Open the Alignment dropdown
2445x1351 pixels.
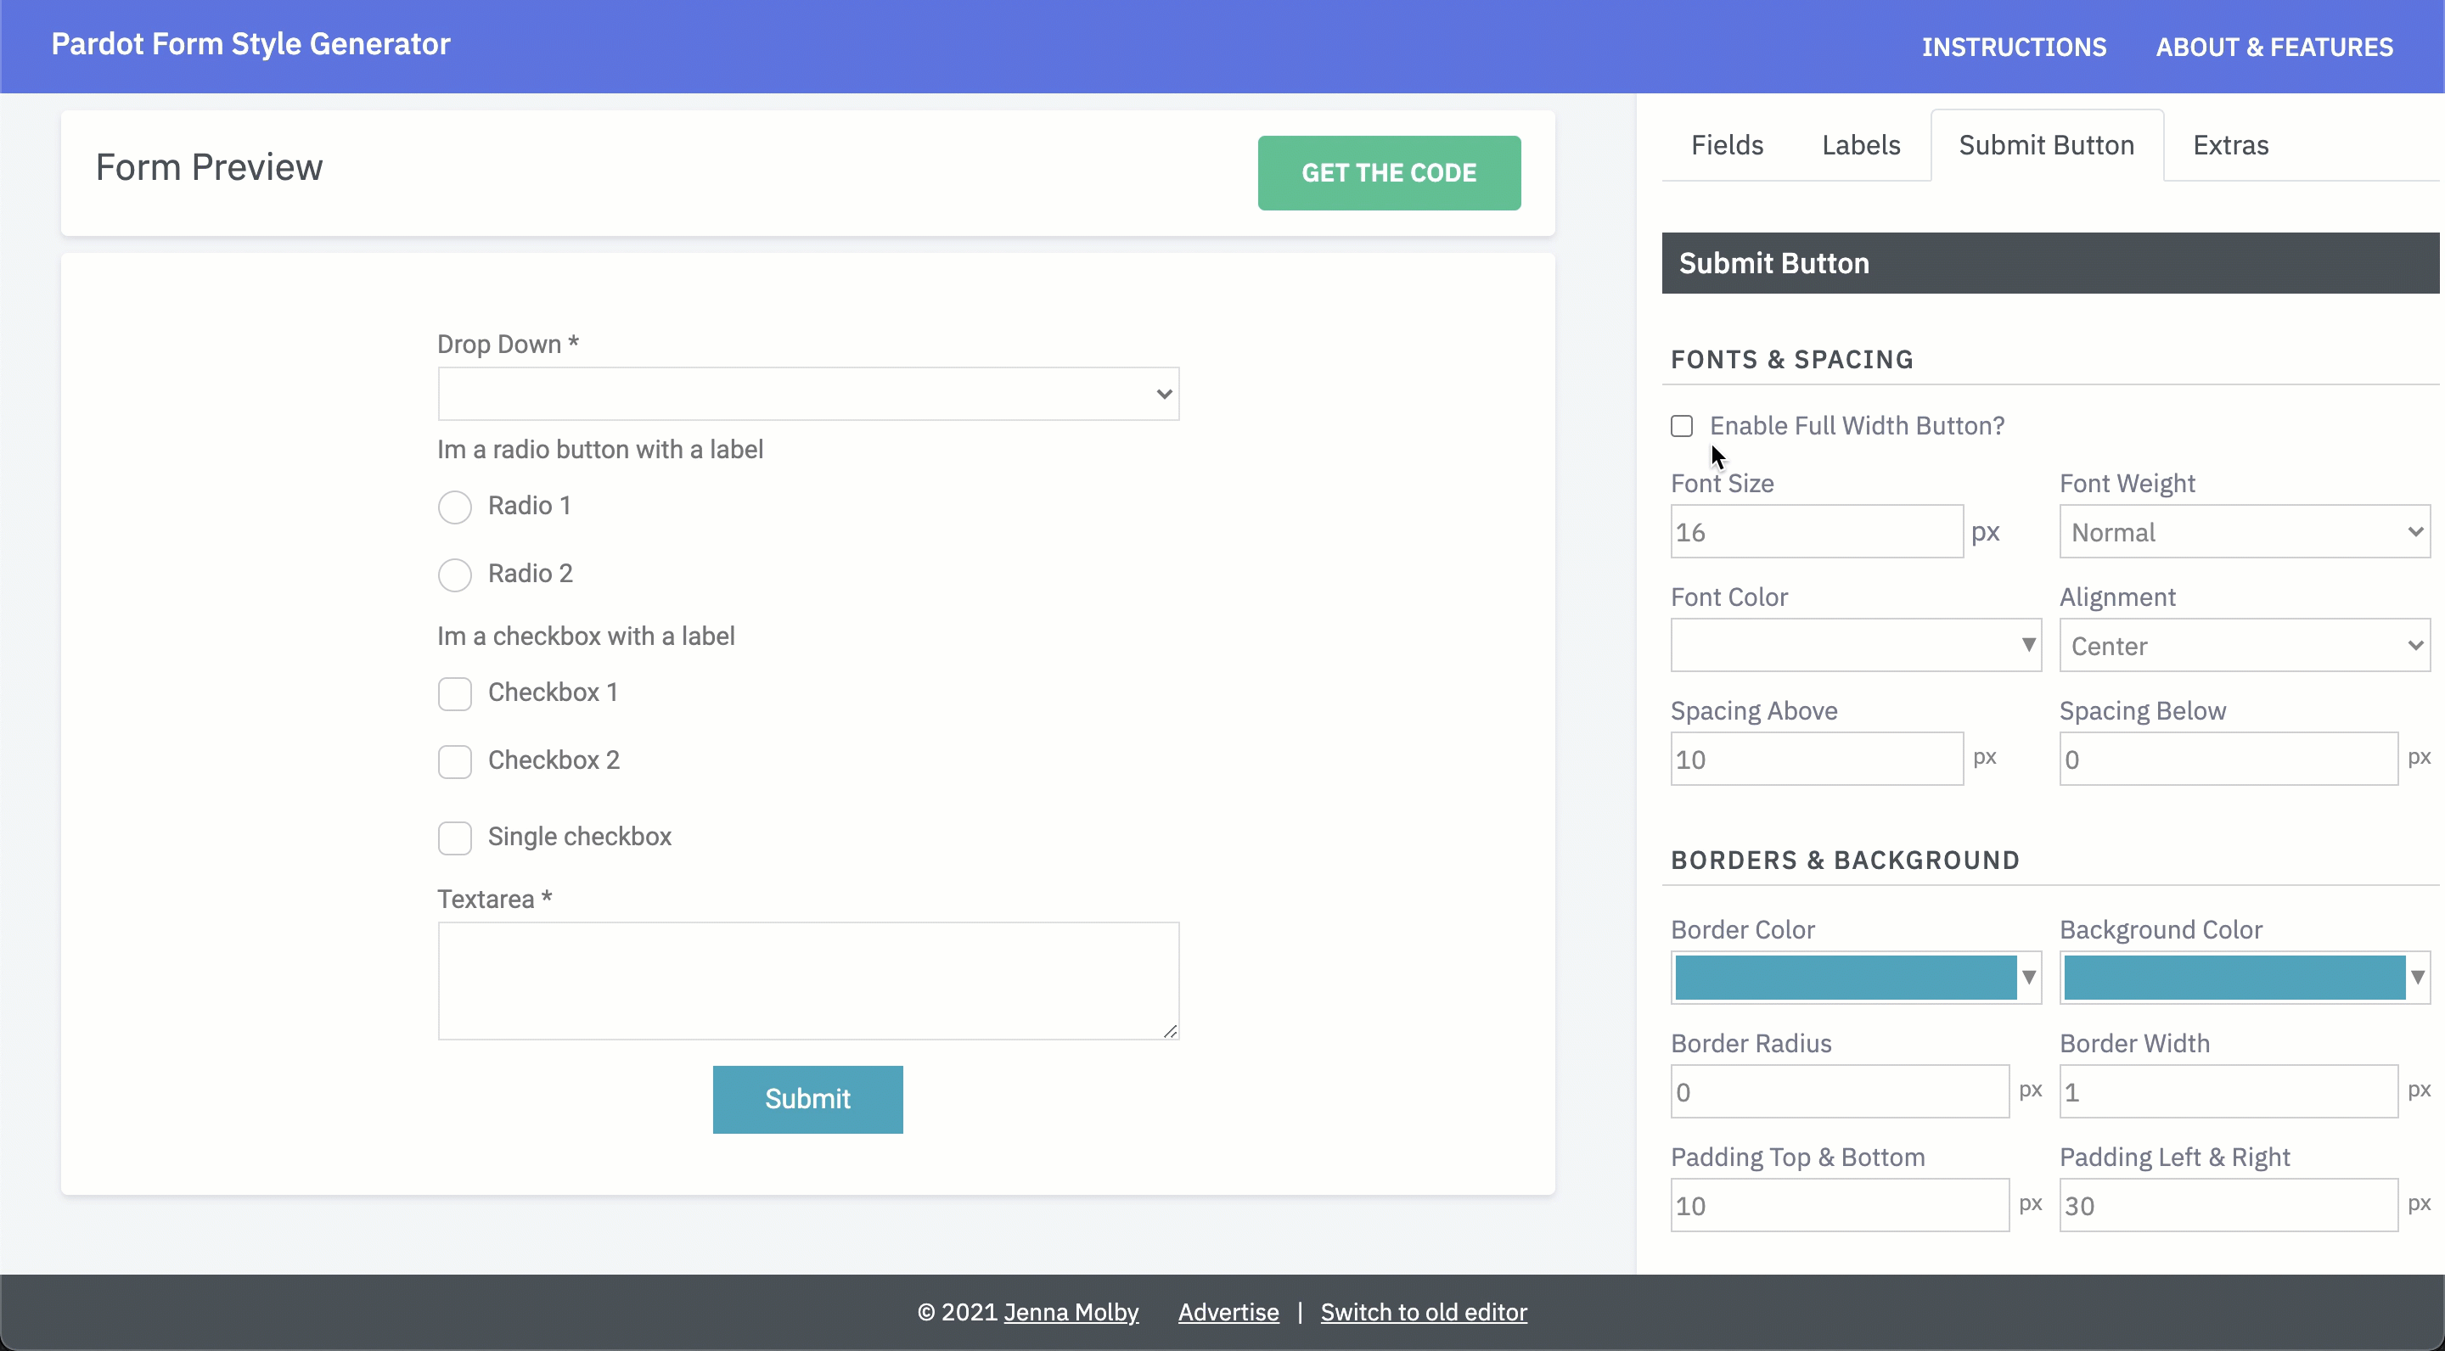tap(2244, 646)
